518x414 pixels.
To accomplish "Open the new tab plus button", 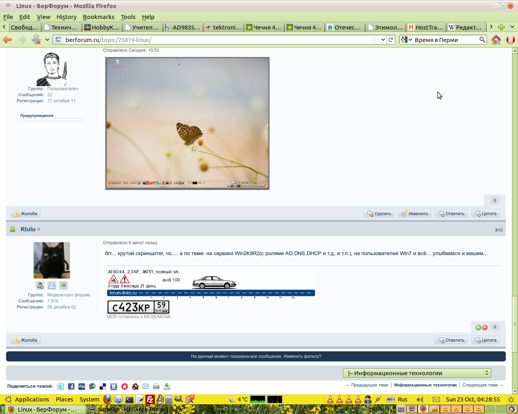I will [x=501, y=27].
